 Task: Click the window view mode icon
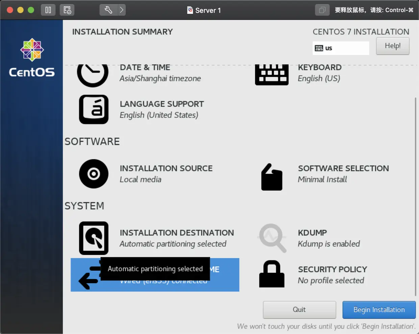322,10
